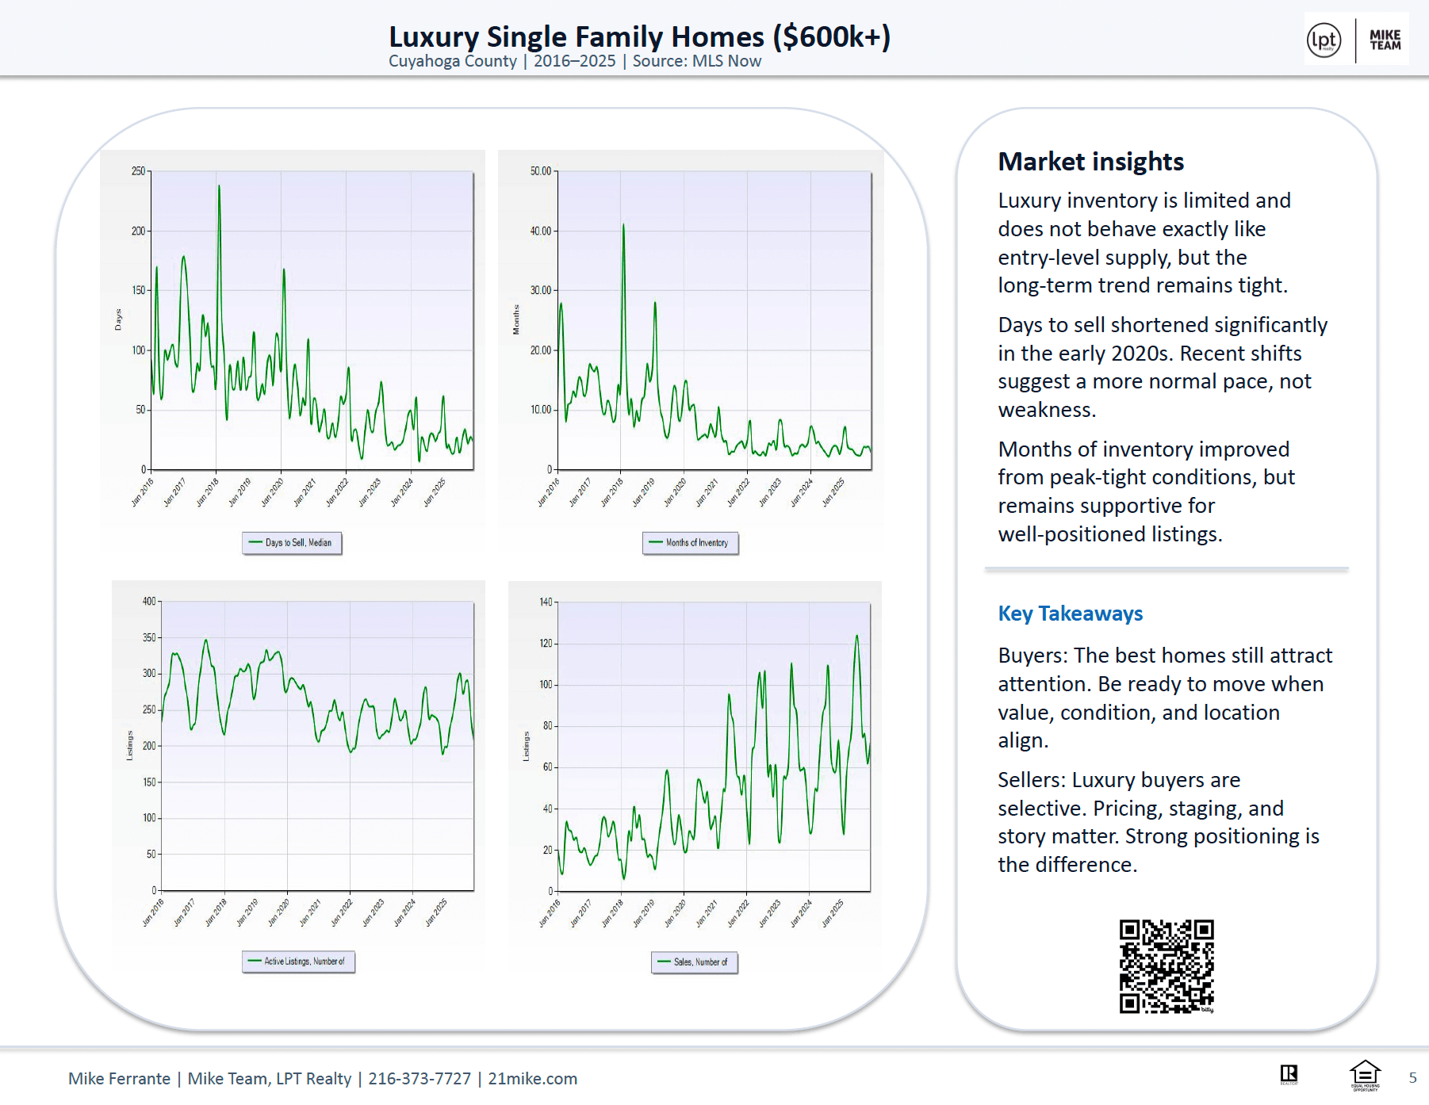The height and width of the screenshot is (1105, 1429).
Task: Click the Luxury Single Family Homes title
Action: [639, 37]
